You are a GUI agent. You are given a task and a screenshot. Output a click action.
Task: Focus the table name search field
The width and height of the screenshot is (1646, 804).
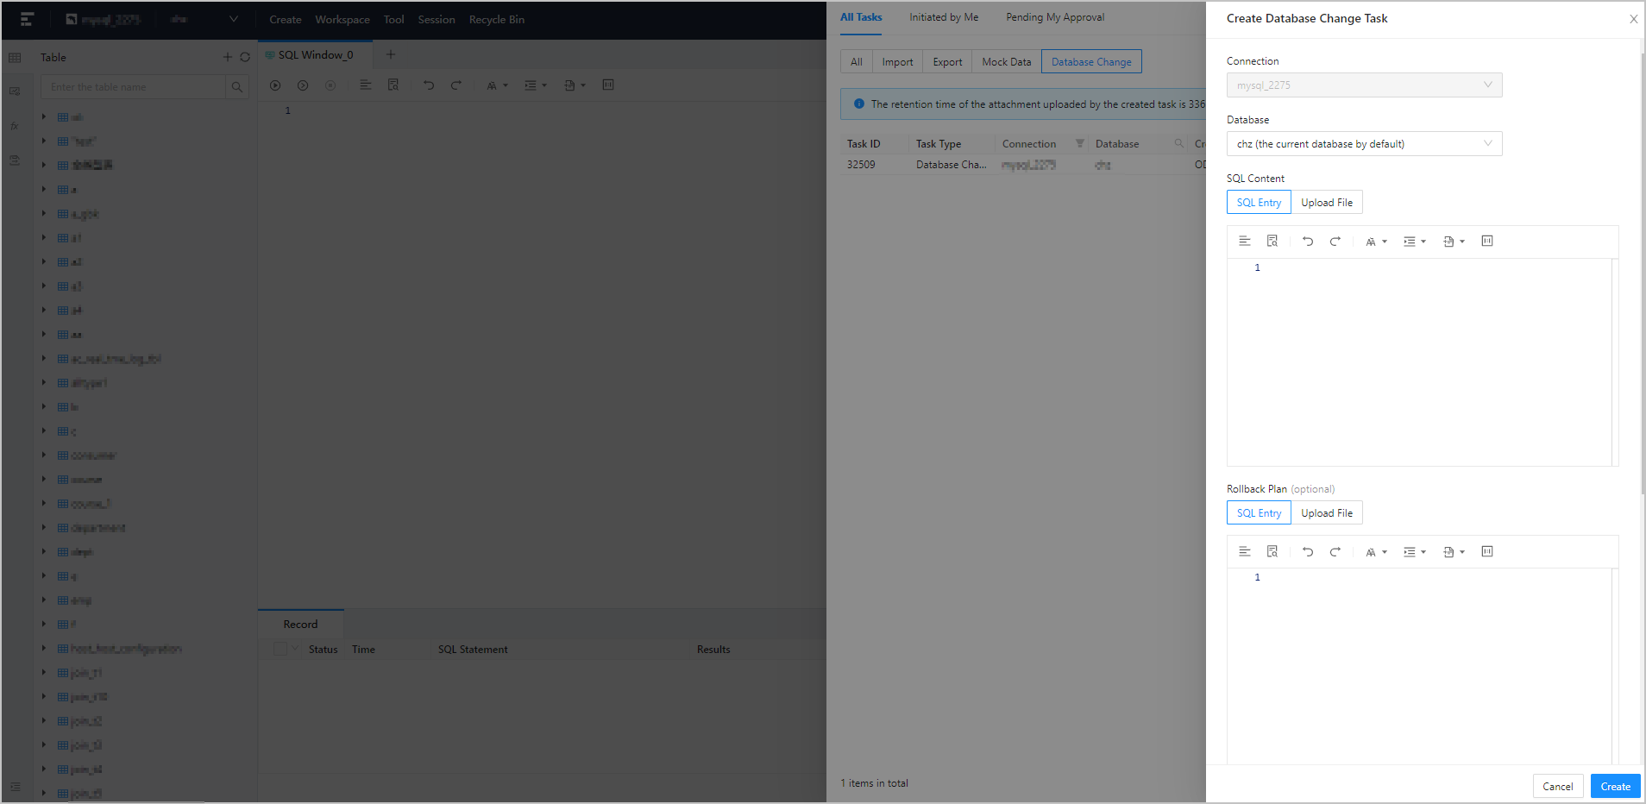click(x=133, y=87)
